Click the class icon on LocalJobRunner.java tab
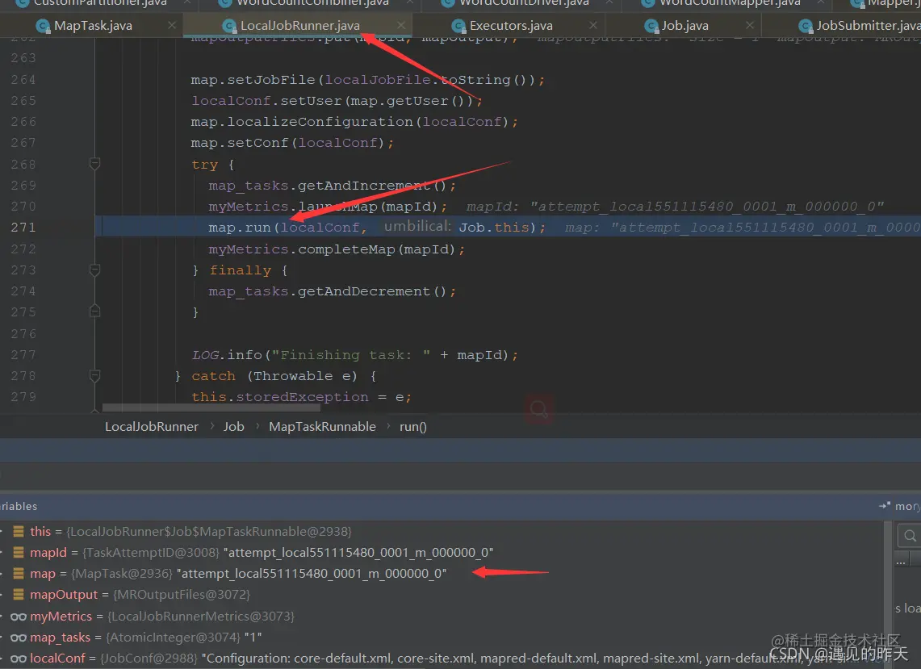 [x=230, y=26]
